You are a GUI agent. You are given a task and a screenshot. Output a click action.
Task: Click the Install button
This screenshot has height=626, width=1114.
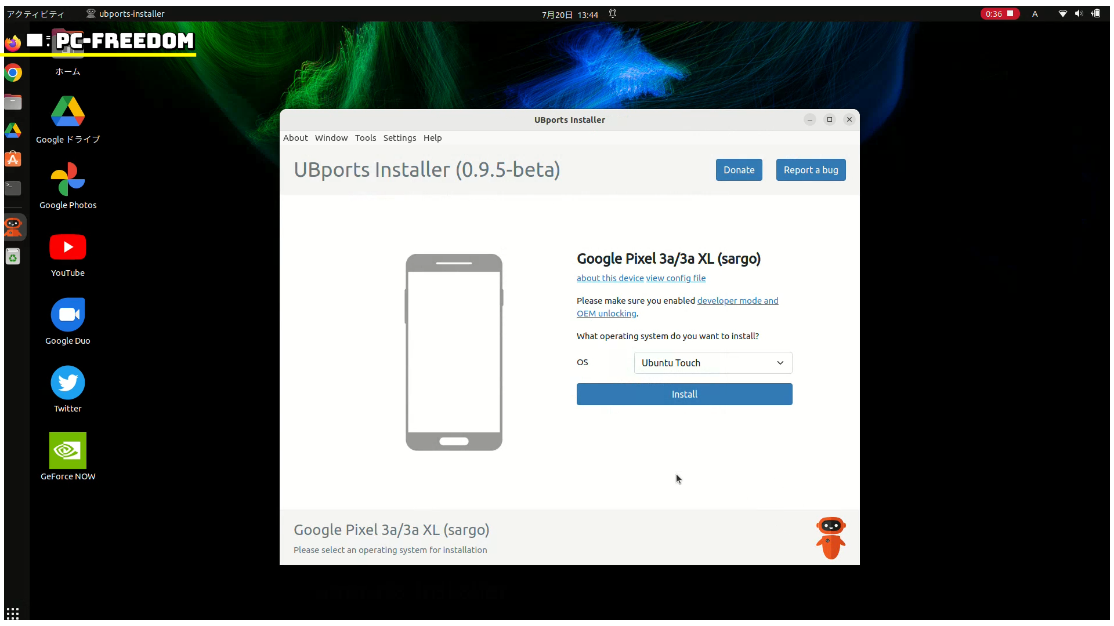tap(684, 394)
